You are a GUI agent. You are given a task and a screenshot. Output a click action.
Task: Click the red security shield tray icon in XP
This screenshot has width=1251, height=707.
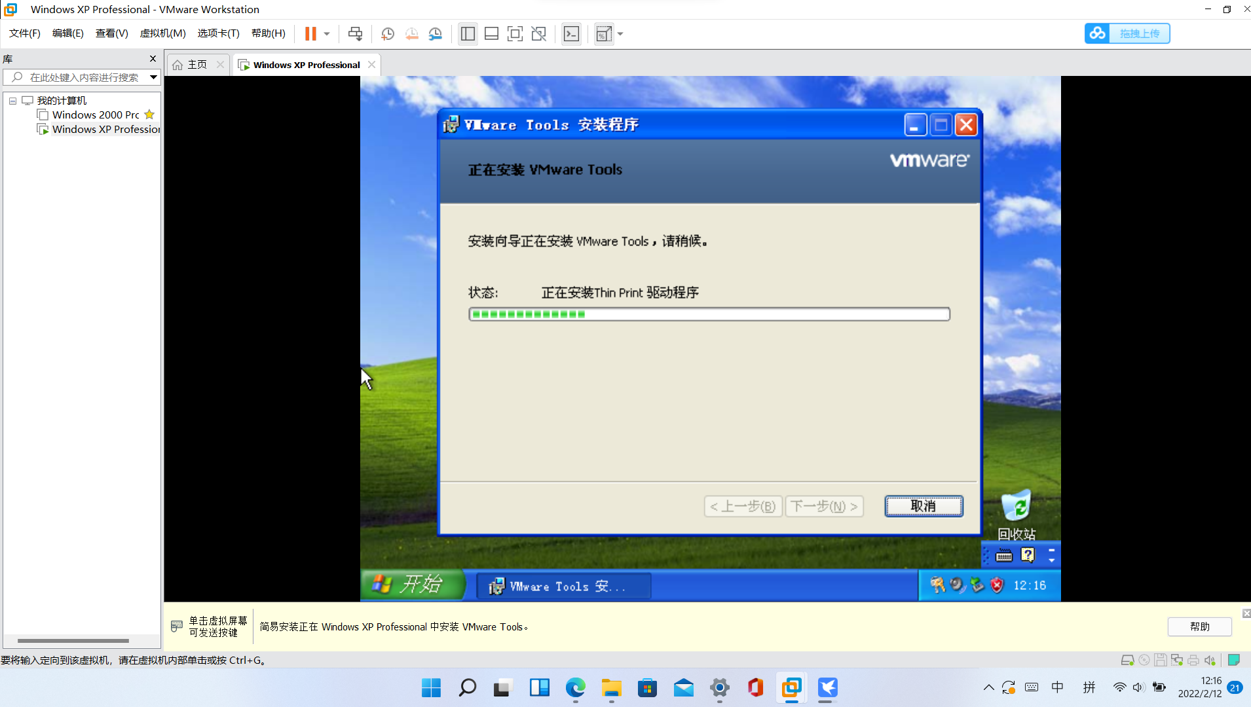(x=997, y=585)
